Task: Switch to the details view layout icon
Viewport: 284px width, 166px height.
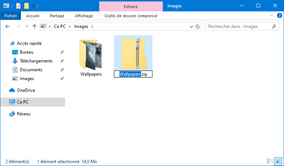Action: pos(270,161)
